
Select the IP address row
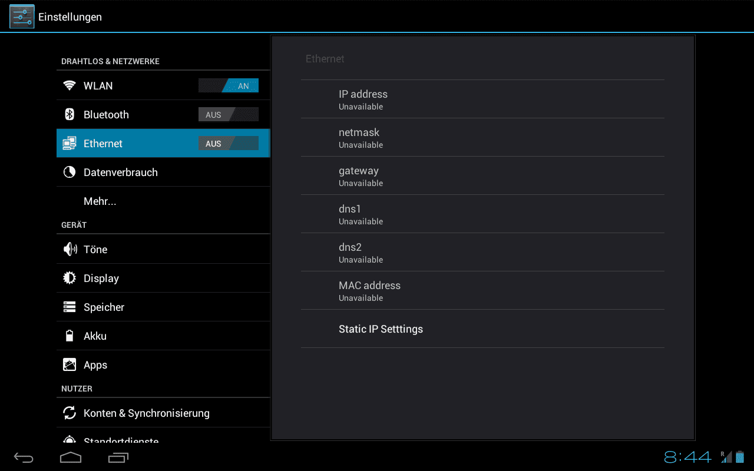[x=482, y=99]
